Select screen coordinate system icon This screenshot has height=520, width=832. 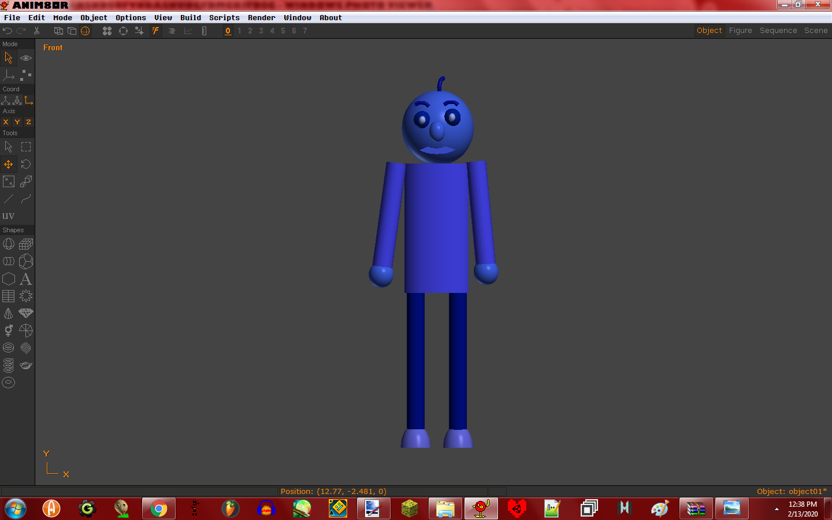(28, 100)
